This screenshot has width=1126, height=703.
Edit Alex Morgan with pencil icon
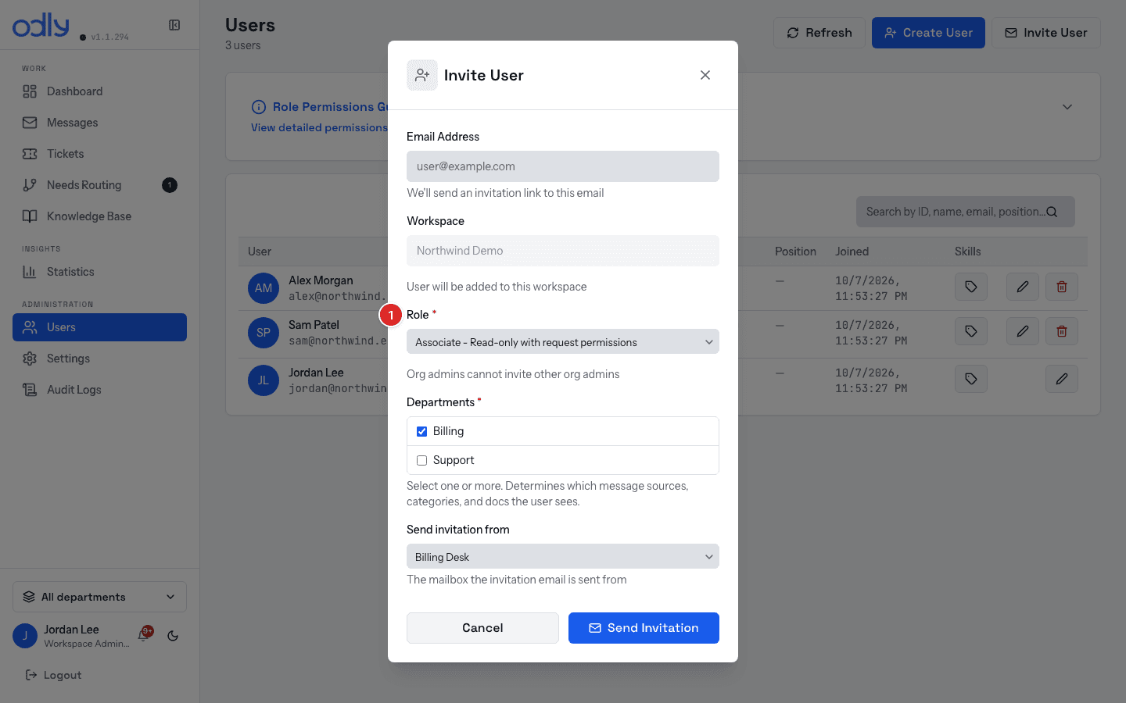click(1022, 287)
